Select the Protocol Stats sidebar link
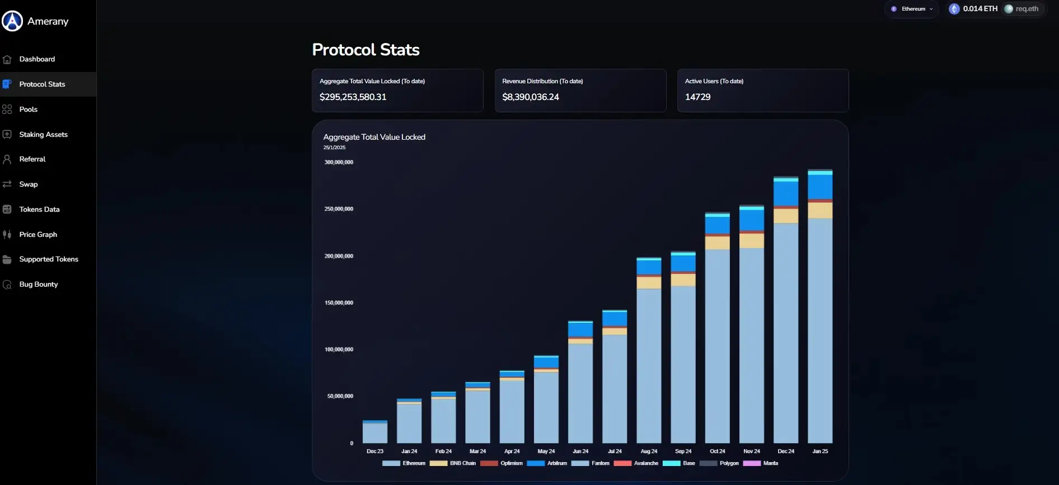The height and width of the screenshot is (485, 1059). 42,84
